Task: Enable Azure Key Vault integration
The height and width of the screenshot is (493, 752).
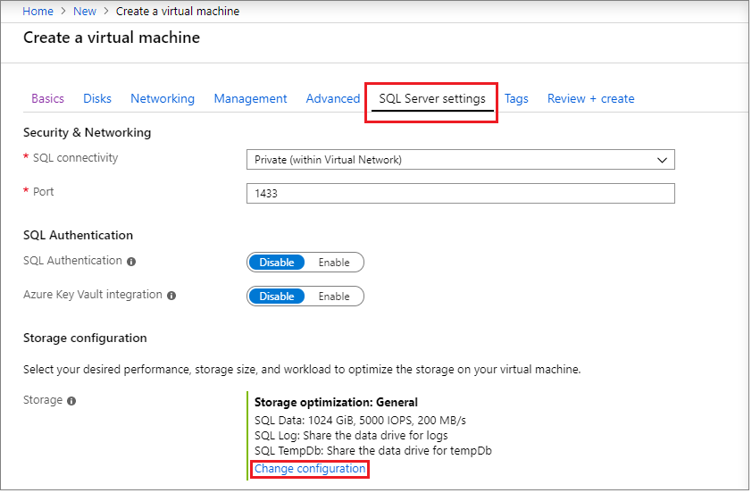Action: 334,297
